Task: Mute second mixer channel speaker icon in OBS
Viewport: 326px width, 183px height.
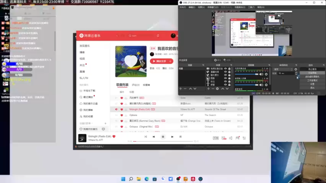Action: pos(261,85)
